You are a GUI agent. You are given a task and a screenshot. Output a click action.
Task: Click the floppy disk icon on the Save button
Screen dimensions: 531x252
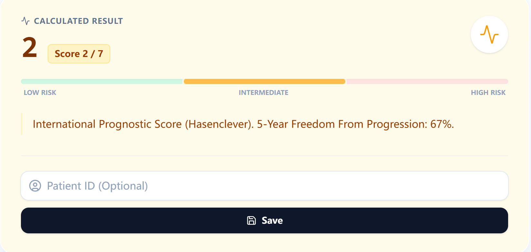[251, 220]
